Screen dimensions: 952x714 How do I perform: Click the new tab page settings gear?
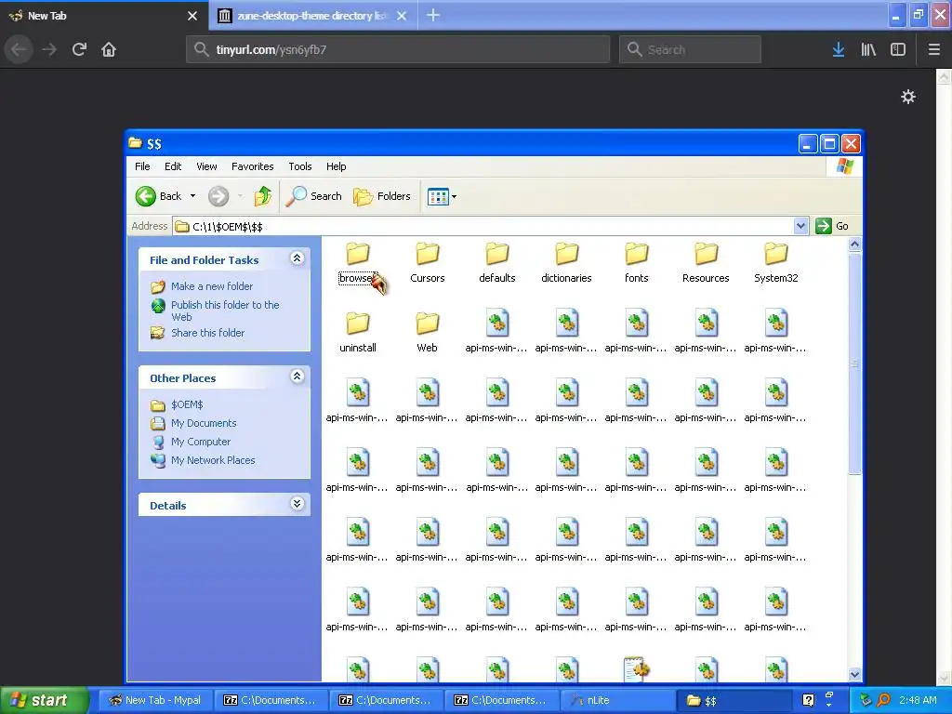(907, 97)
